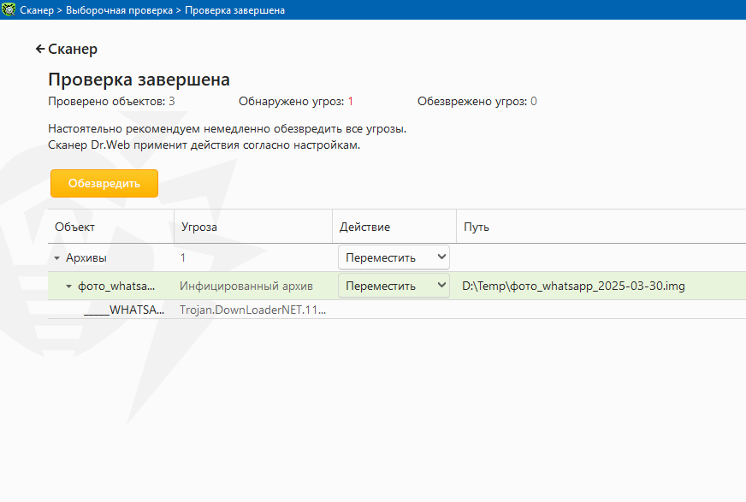Click the path D:\Temp\фото_whatsapp_2025-03-30.img

point(573,286)
